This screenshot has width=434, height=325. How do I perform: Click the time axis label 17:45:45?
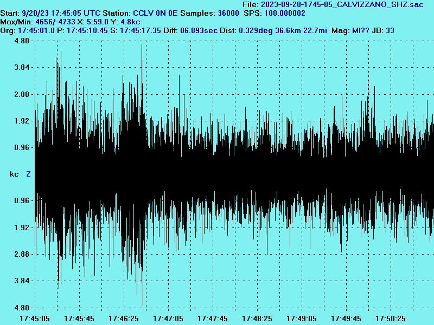(x=79, y=318)
